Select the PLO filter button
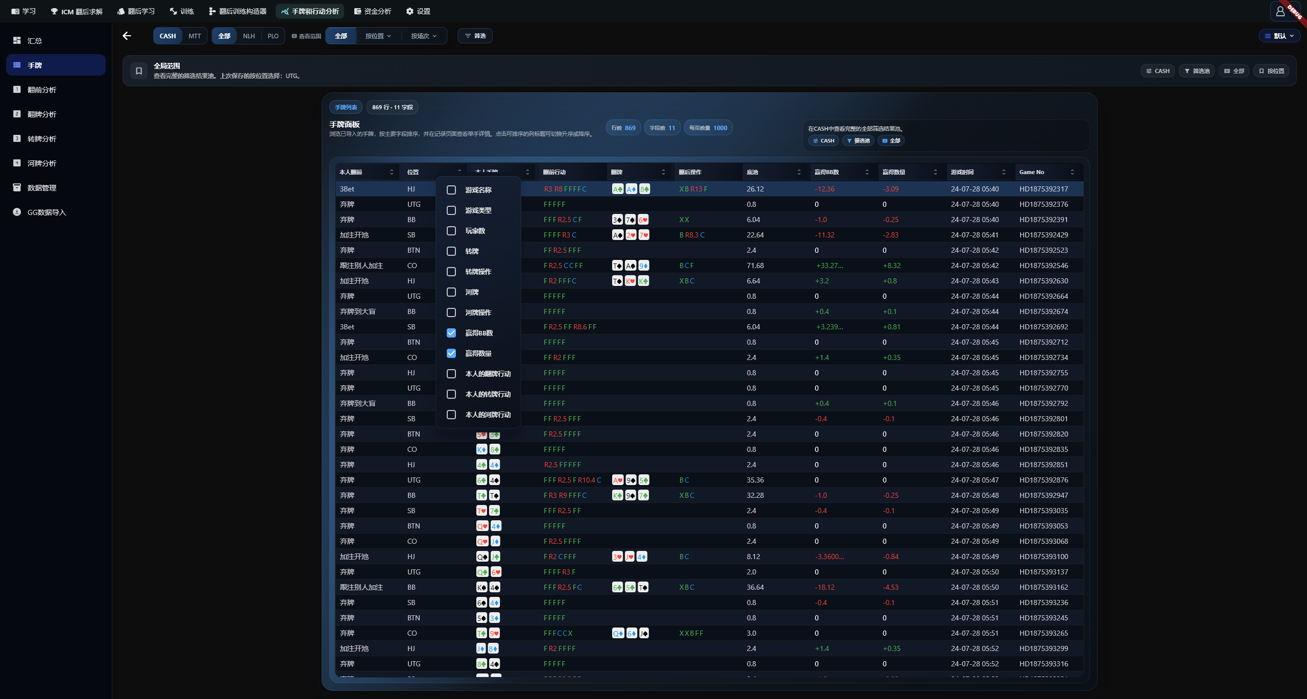This screenshot has height=699, width=1307. click(273, 36)
